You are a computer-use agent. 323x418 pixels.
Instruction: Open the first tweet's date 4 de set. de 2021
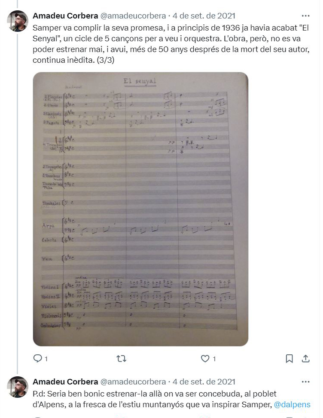pos(204,16)
